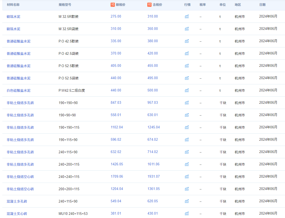The image size is (285, 218).
Task: Click the 405.00 tax-excluded price
Action: (x=116, y=66)
